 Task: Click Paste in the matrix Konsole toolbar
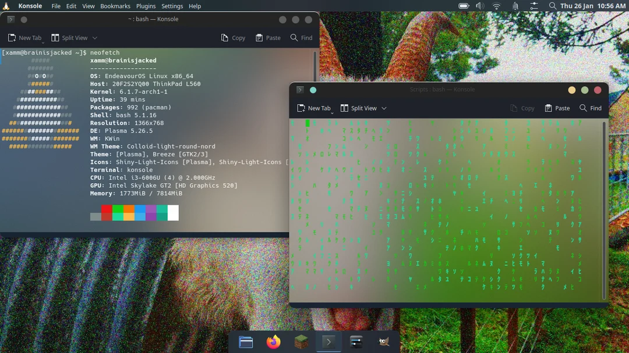tap(557, 108)
